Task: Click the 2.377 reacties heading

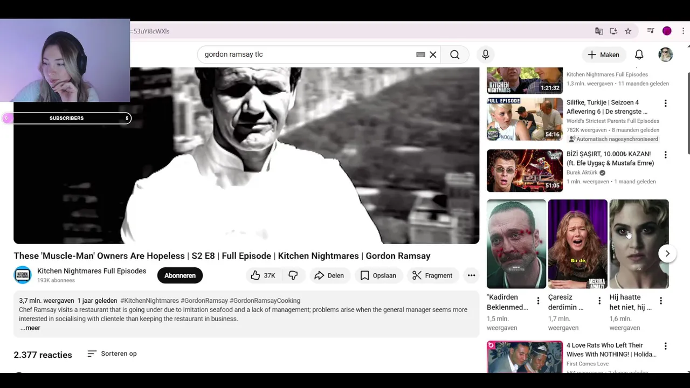Action: [43, 355]
